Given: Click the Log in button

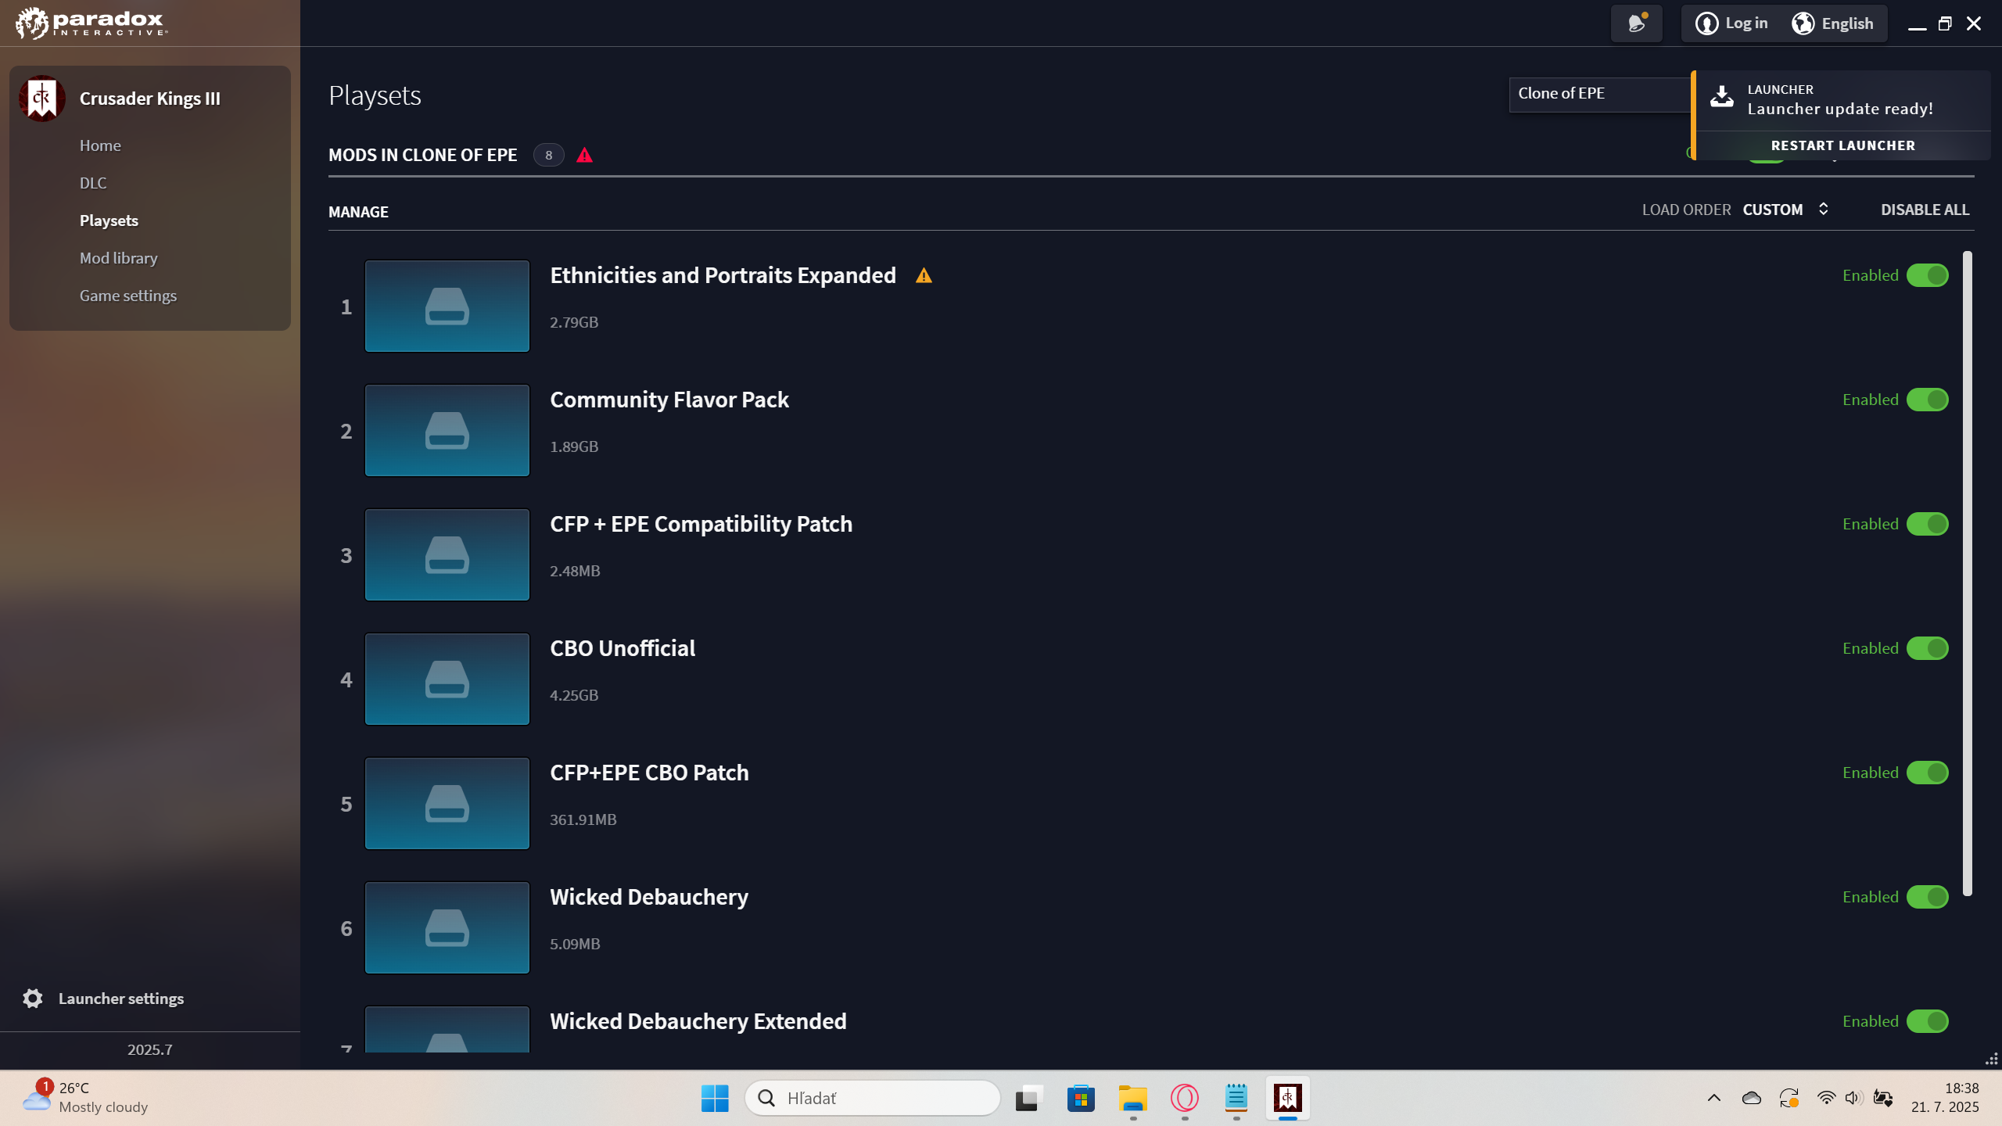Looking at the screenshot, I should coord(1731,23).
